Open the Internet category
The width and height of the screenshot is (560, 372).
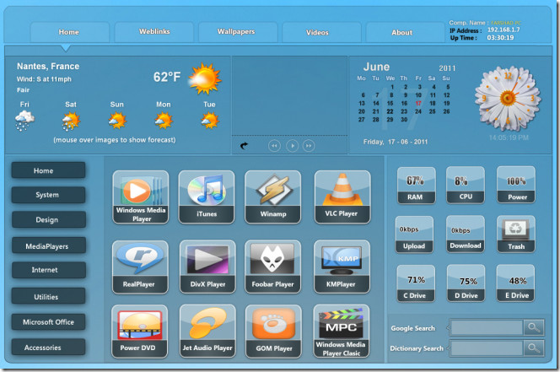tap(49, 270)
